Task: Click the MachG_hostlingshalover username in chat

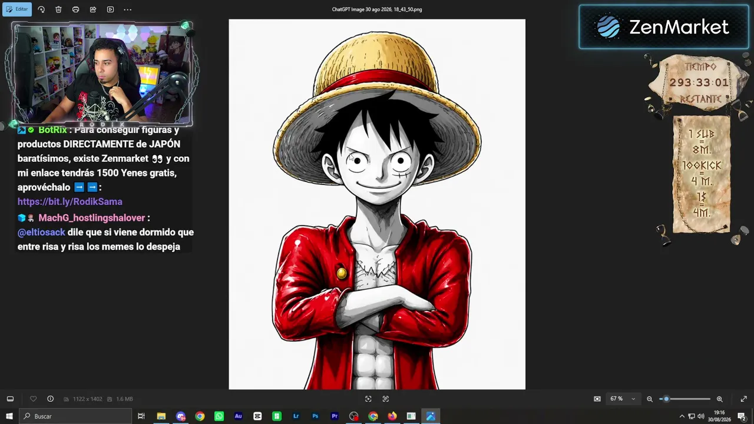Action: (x=91, y=218)
